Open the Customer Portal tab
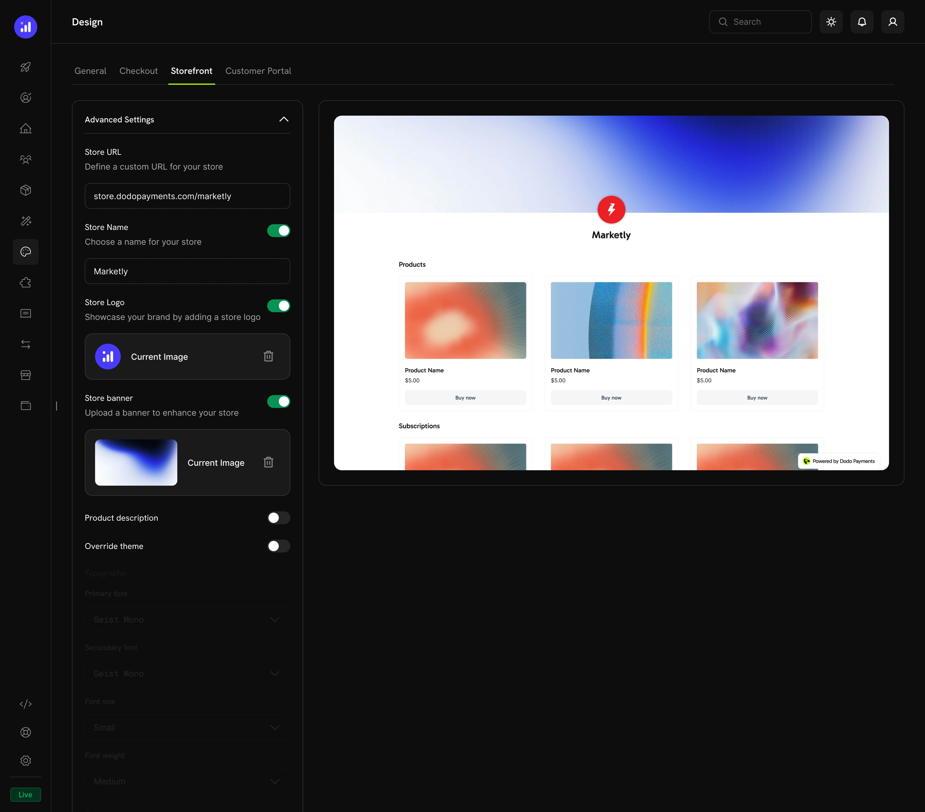 pyautogui.click(x=258, y=71)
